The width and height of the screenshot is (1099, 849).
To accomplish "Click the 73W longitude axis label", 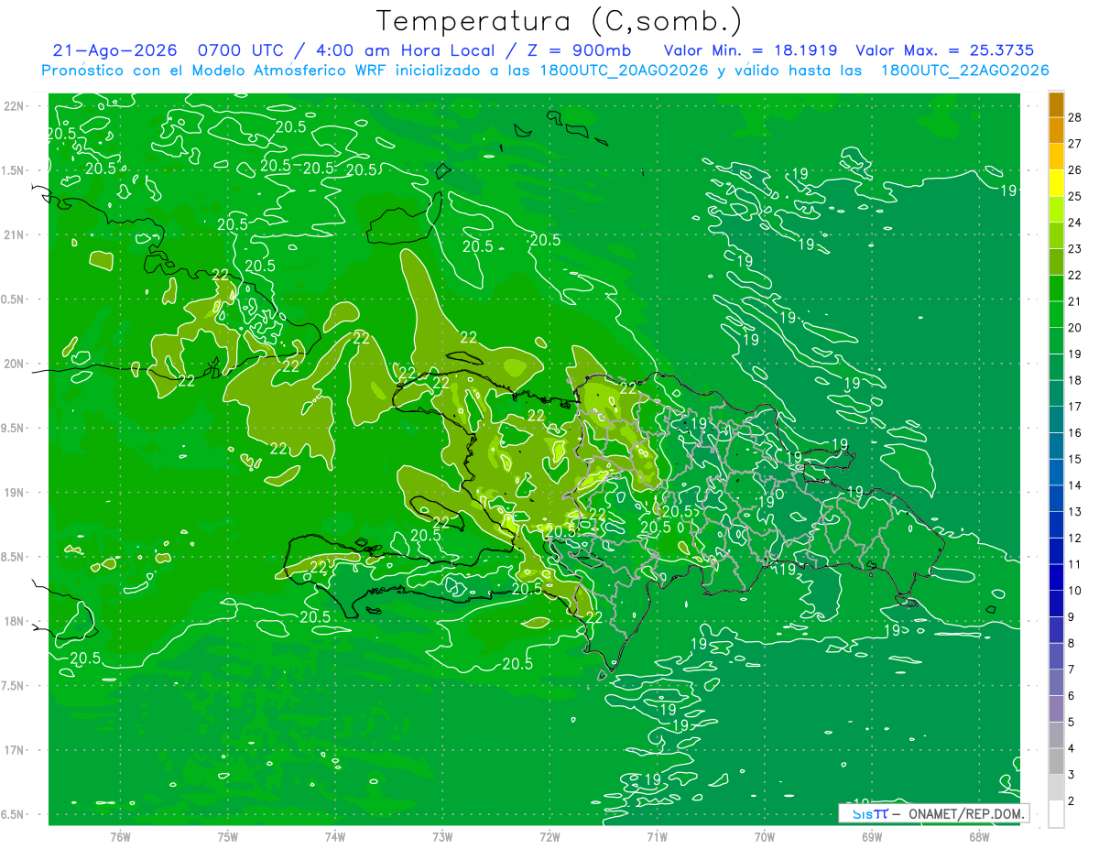I will (x=442, y=836).
